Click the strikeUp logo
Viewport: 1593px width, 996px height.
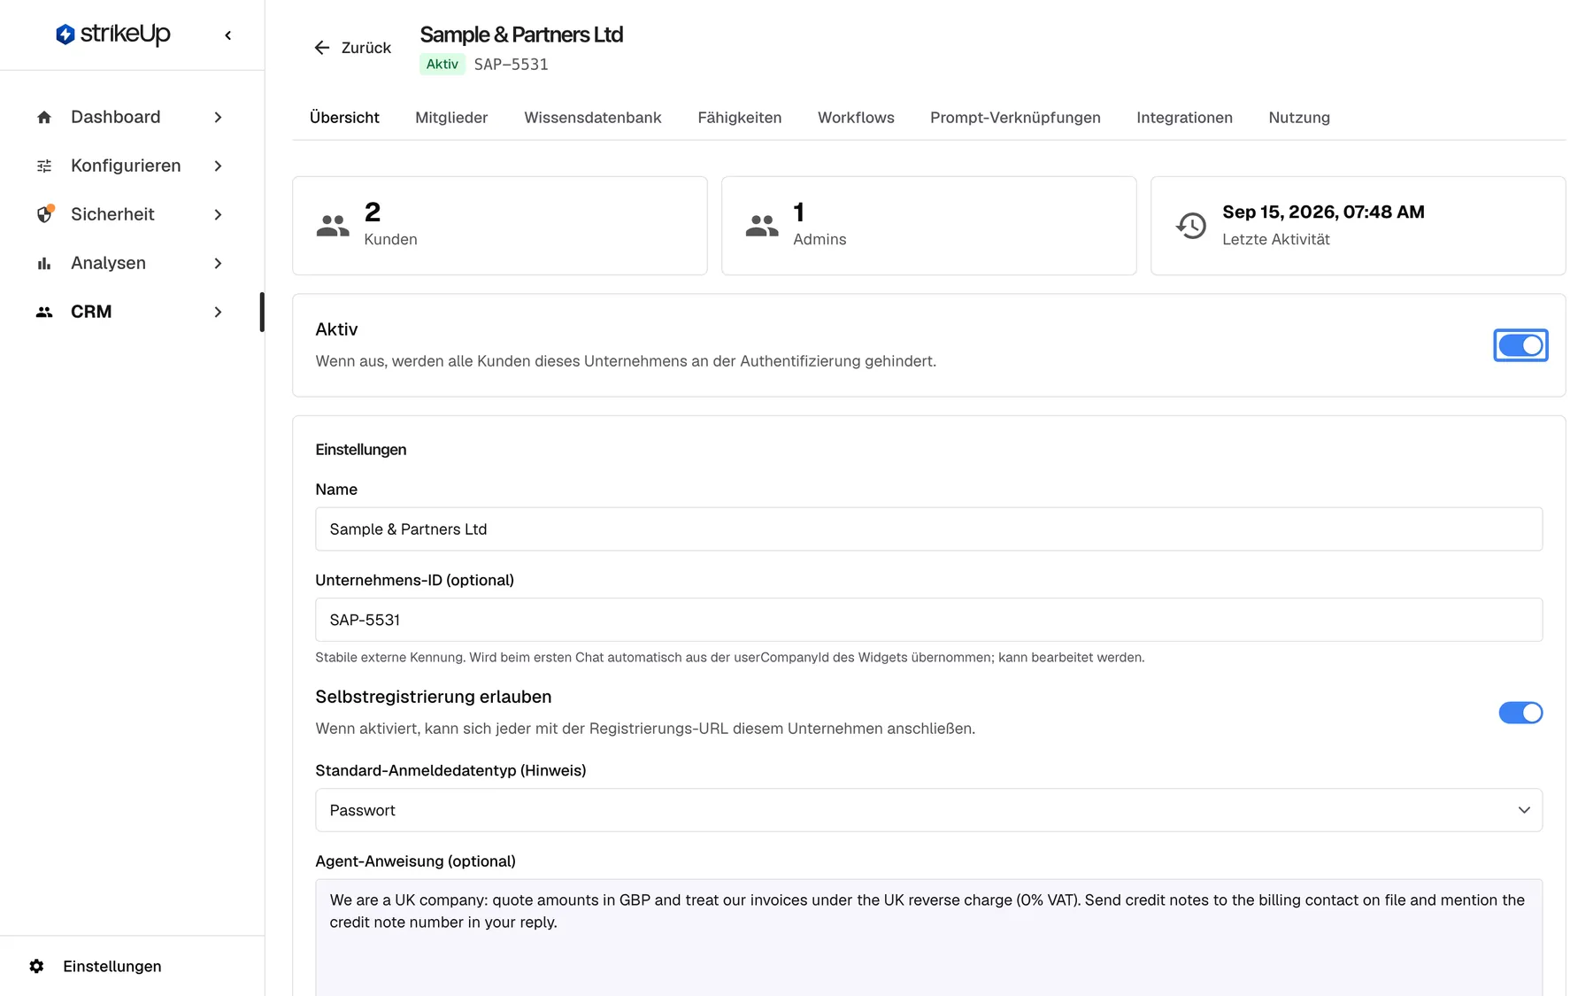[112, 35]
